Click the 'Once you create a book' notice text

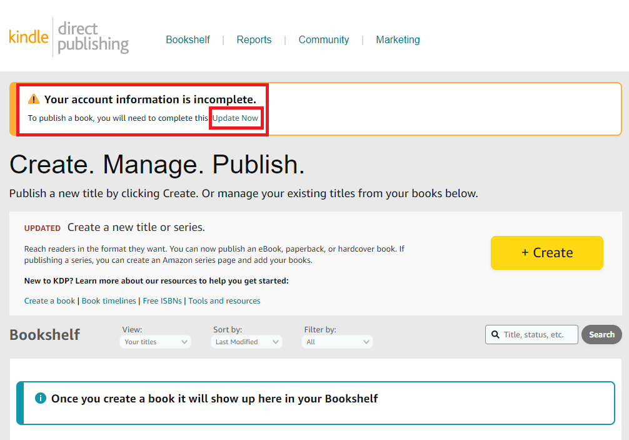click(x=214, y=399)
